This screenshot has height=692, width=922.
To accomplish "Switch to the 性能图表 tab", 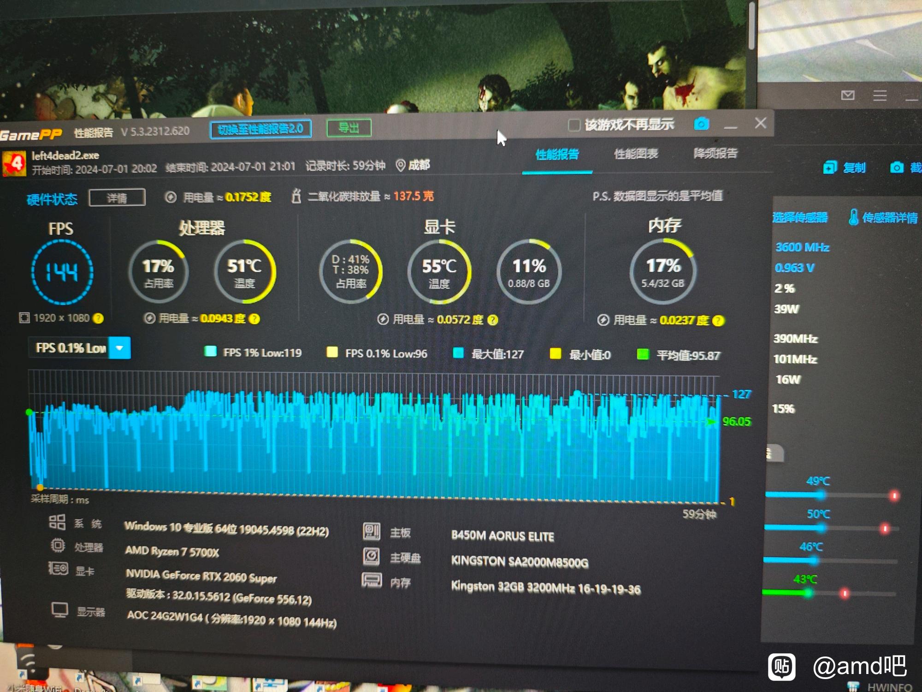I will point(636,154).
